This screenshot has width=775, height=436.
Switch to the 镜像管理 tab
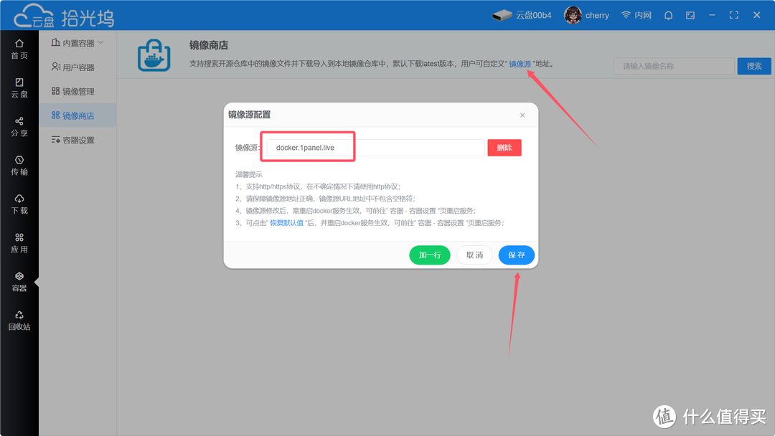(79, 91)
